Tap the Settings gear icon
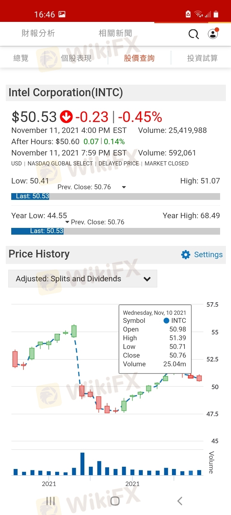231x515 pixels. 186,255
